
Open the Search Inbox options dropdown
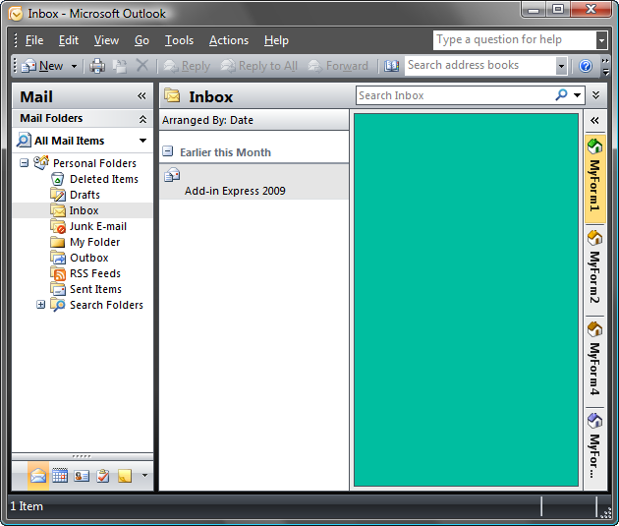point(577,95)
